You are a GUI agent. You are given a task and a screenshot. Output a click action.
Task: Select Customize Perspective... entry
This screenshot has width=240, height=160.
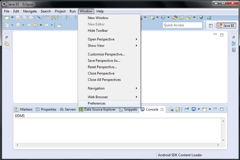point(109,54)
